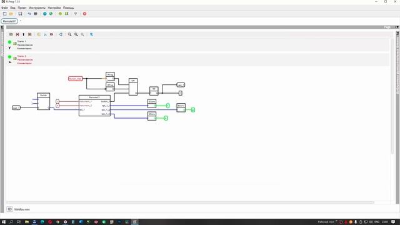Toggle the green status circle of Плата 1
Screen dimensions: 400x225
10,42
